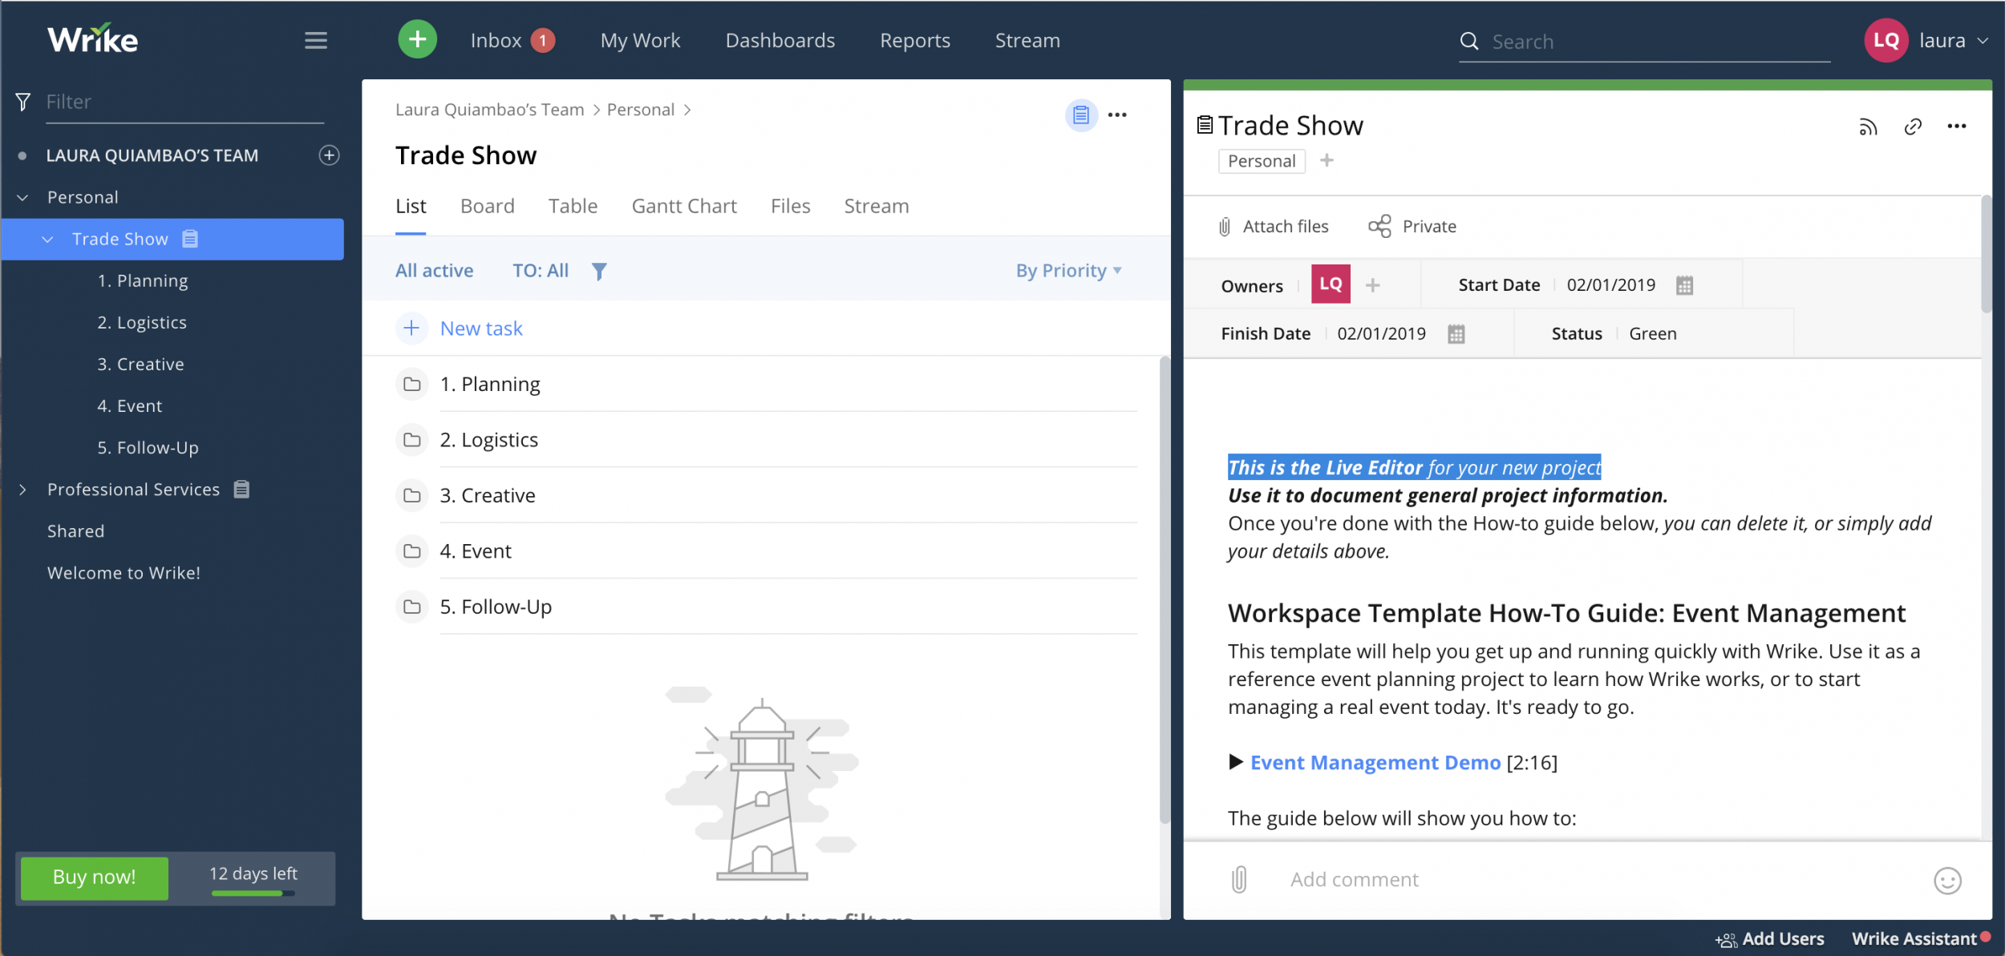Click the folder icon beside 4. Event

pos(412,551)
